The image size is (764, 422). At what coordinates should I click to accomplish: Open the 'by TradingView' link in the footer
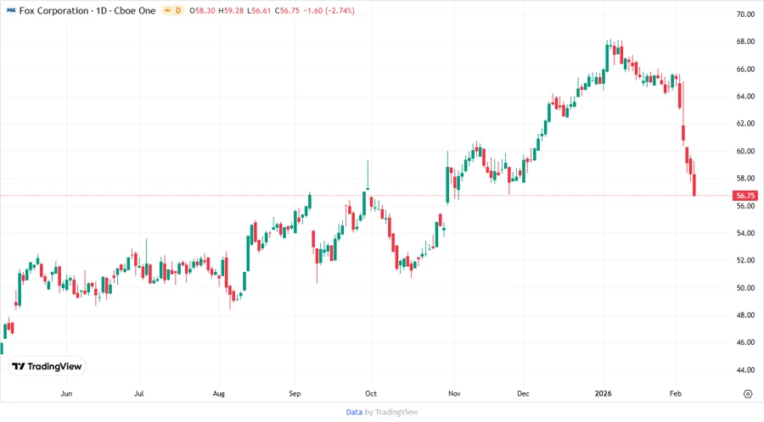[391, 413]
